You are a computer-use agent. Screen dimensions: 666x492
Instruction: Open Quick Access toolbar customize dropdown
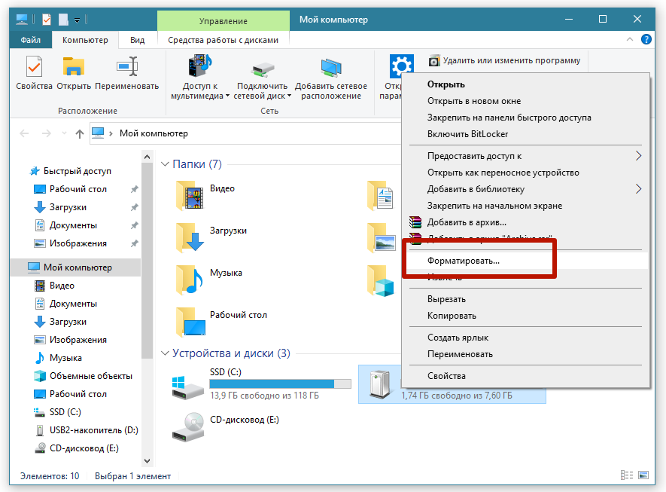(x=77, y=20)
